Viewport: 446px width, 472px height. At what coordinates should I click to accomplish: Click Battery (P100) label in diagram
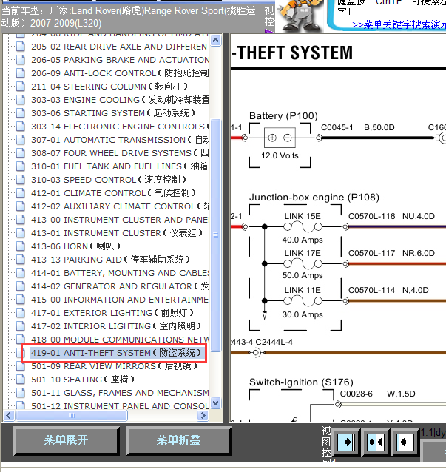tap(283, 116)
